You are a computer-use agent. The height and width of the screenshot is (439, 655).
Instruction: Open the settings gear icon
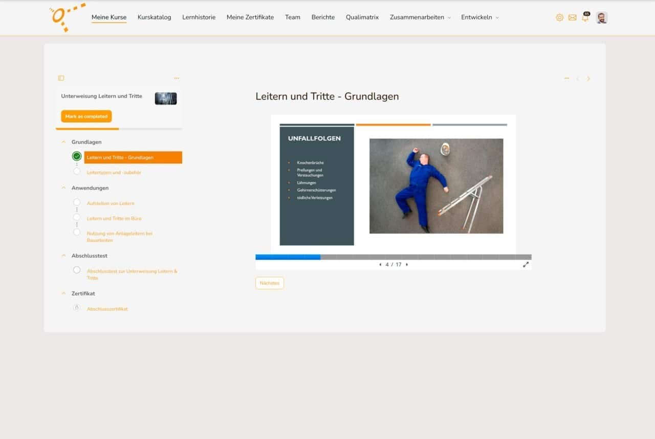559,17
